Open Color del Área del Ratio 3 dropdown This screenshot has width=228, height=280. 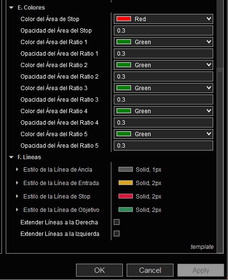(x=163, y=88)
